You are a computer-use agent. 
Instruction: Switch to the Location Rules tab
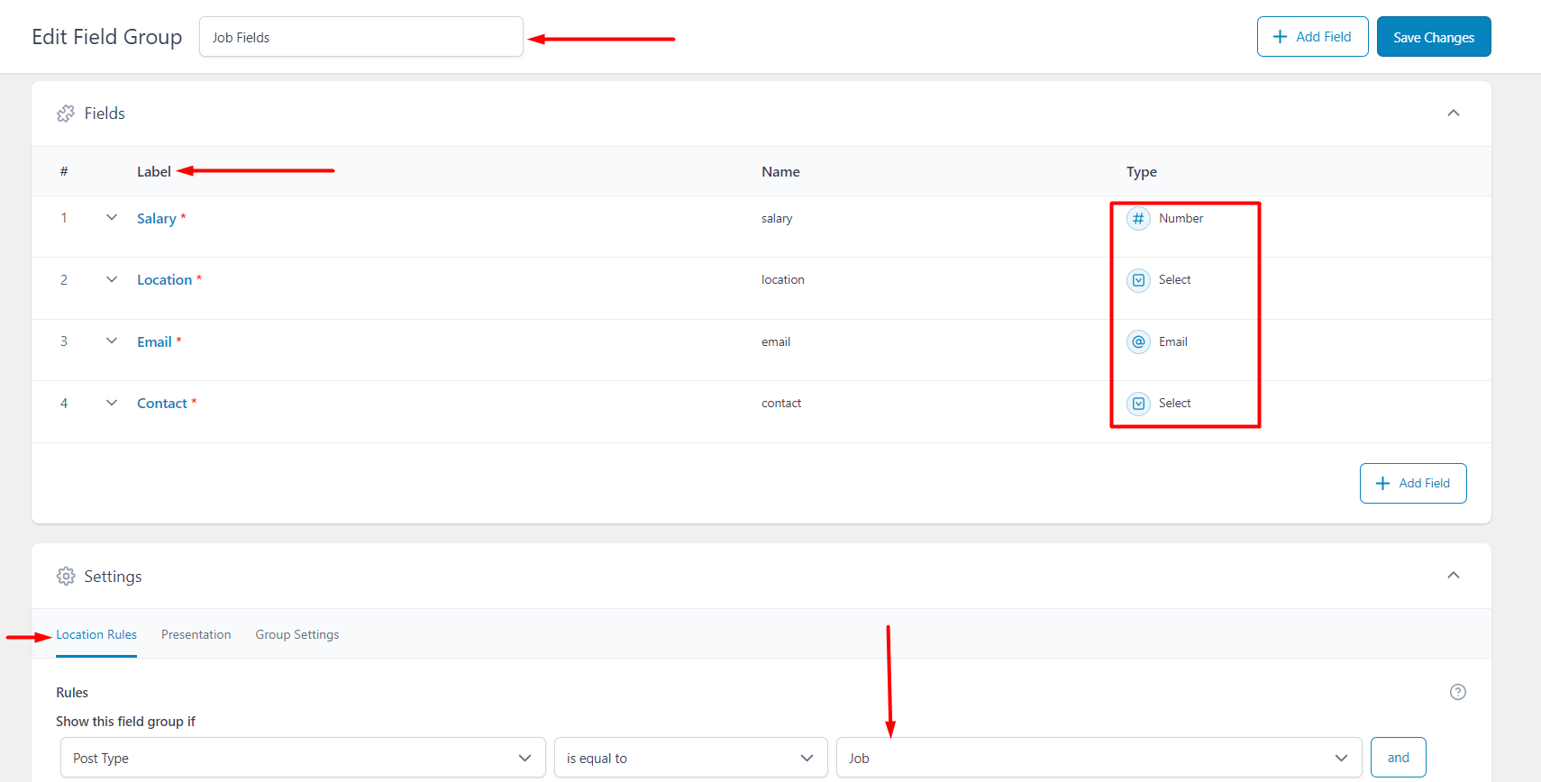(x=96, y=634)
